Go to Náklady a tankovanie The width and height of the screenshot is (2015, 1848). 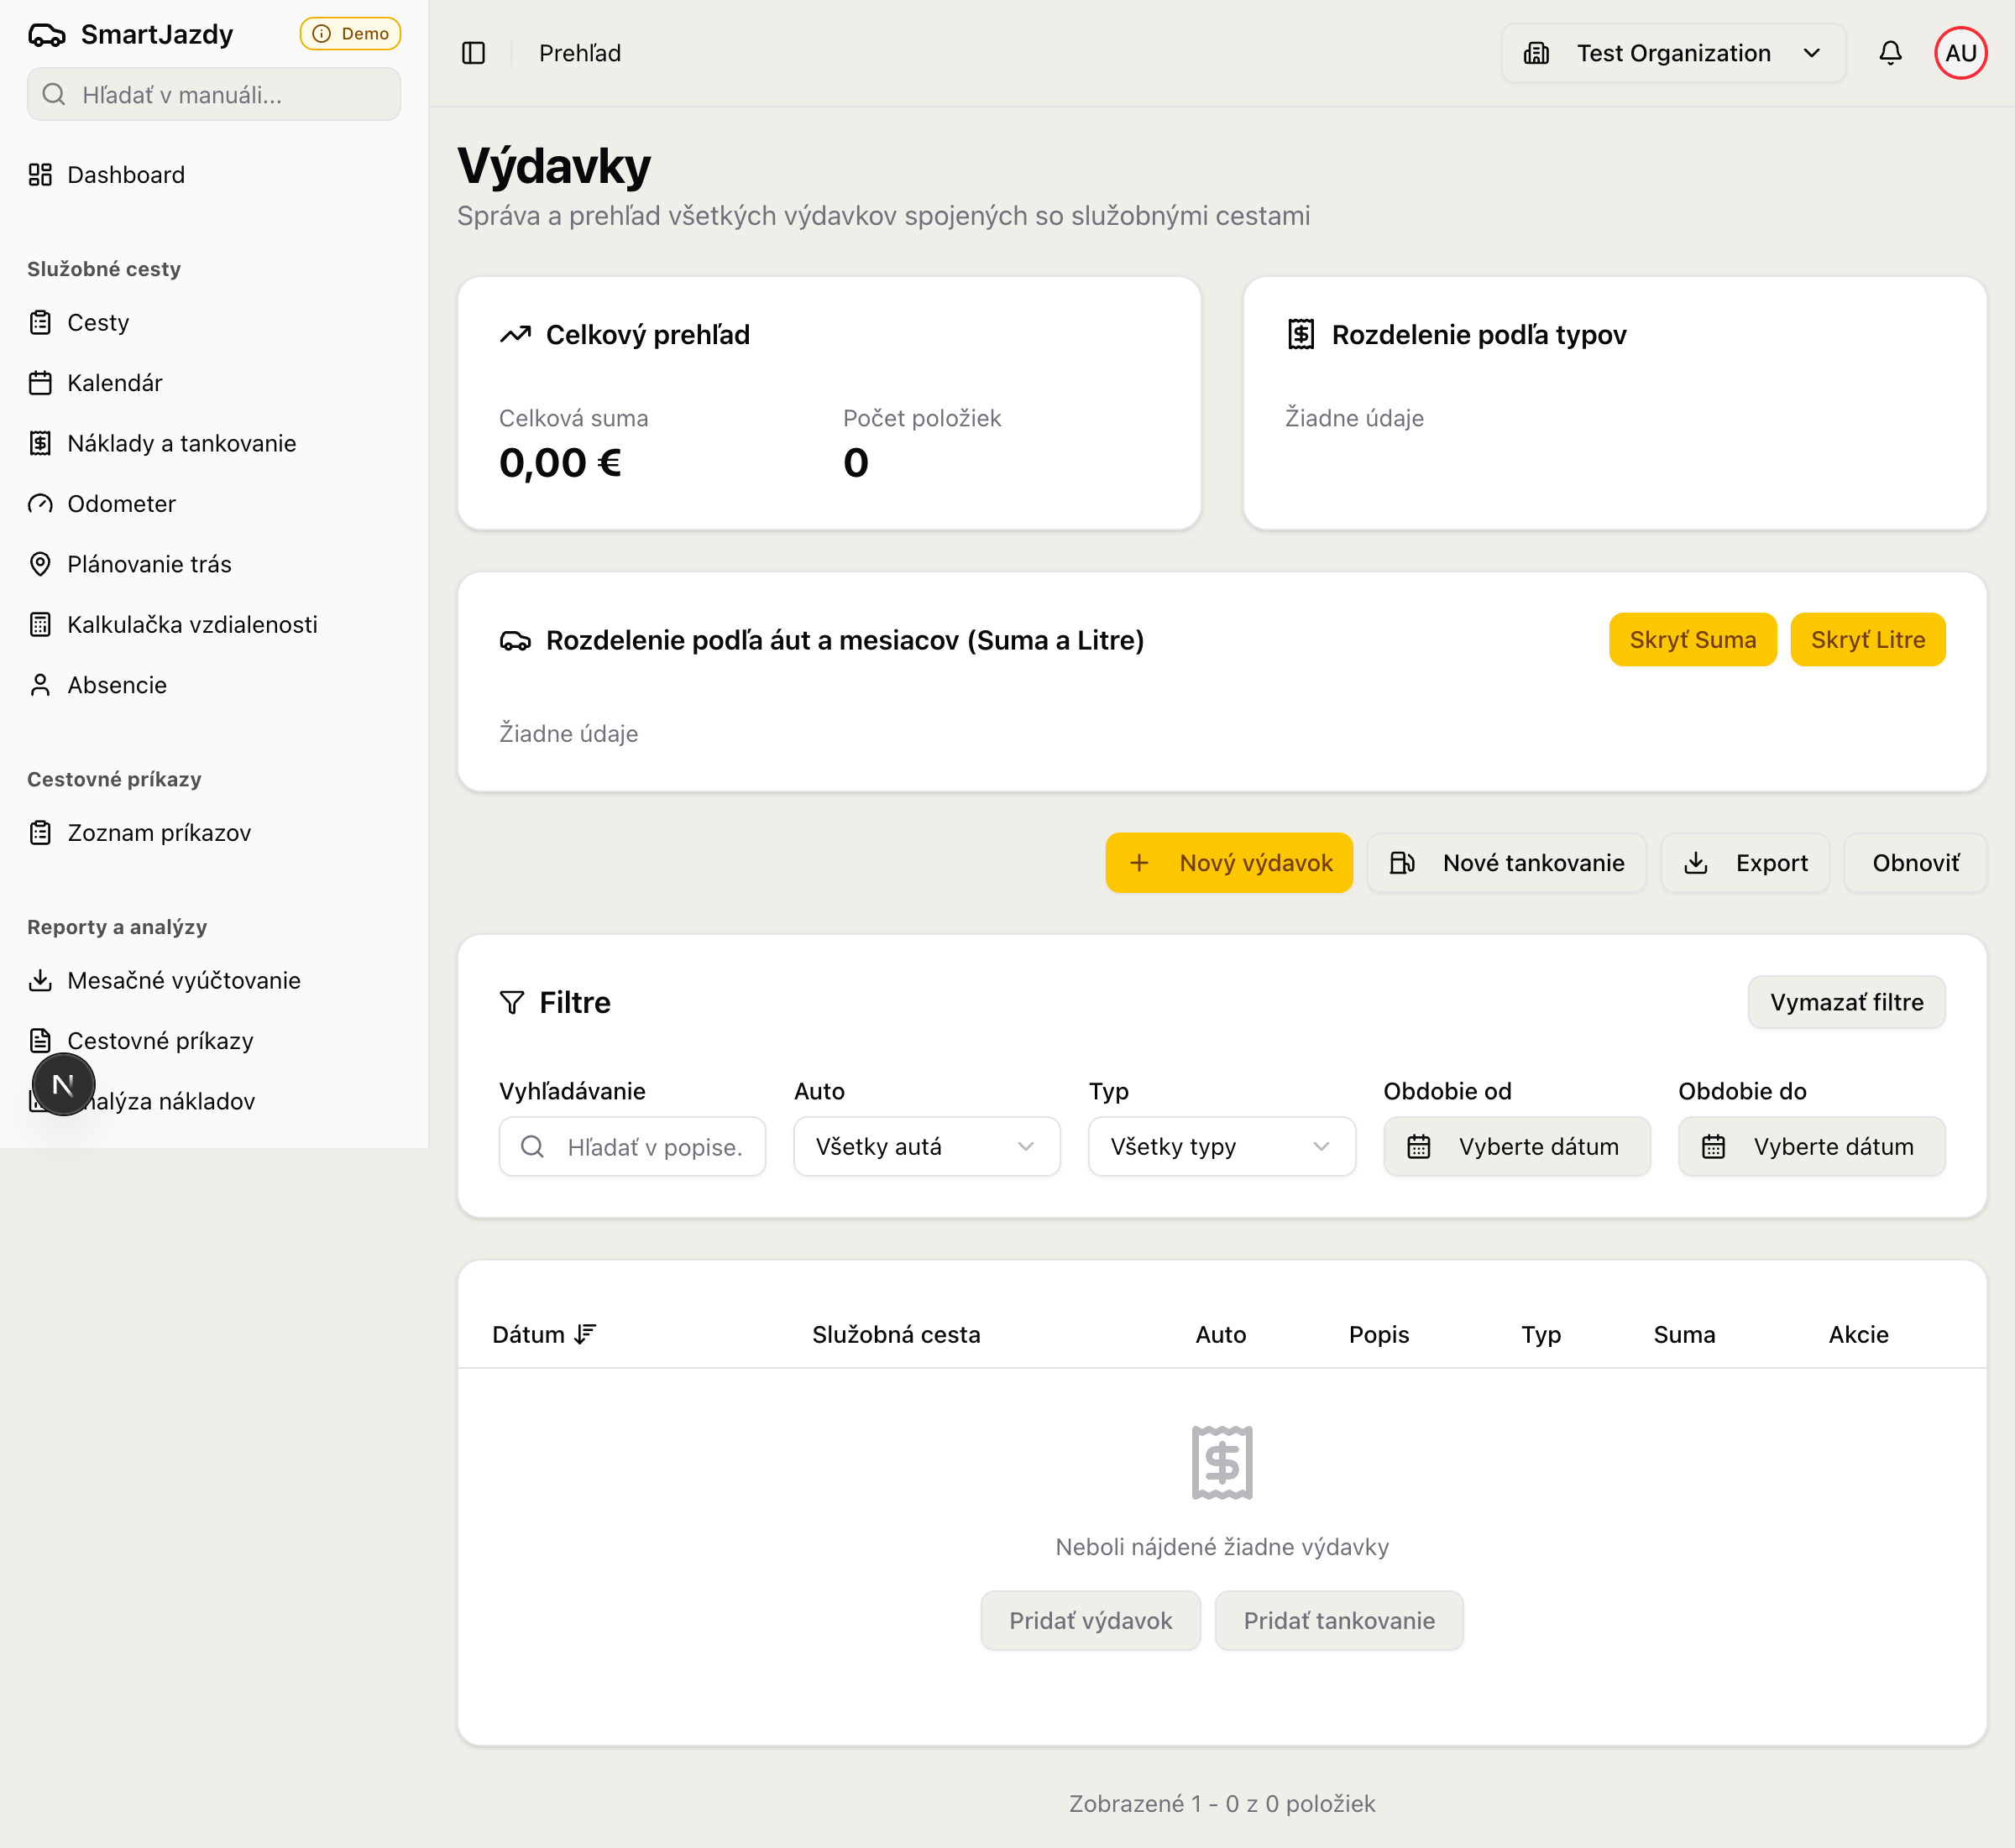click(181, 443)
